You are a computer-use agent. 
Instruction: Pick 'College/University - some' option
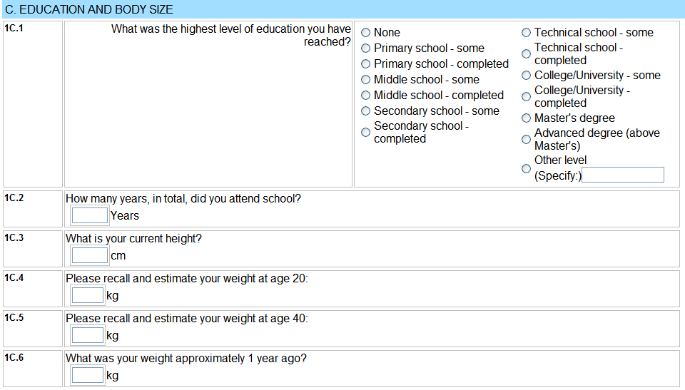coord(527,76)
